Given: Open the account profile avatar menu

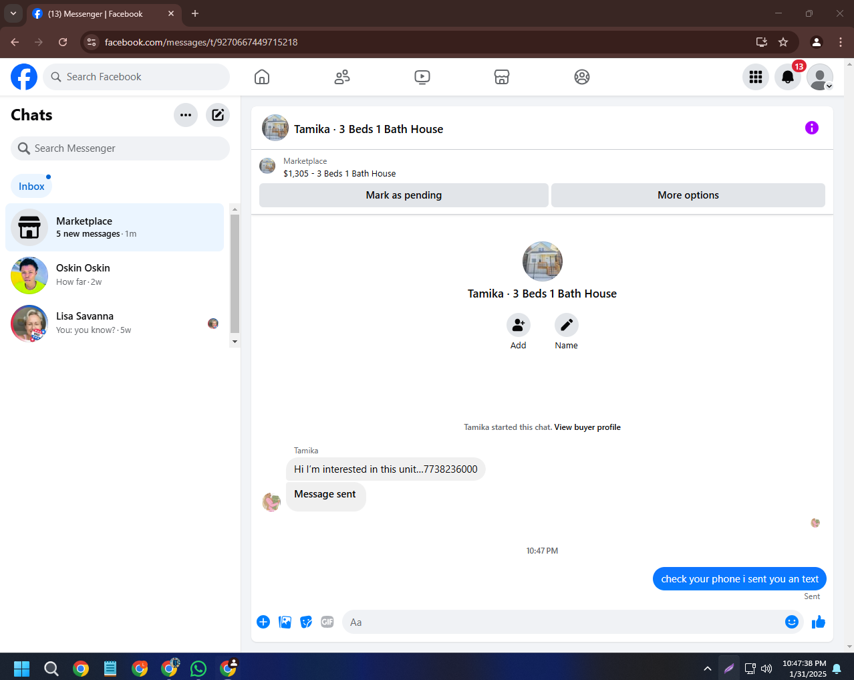Looking at the screenshot, I should click(x=820, y=77).
